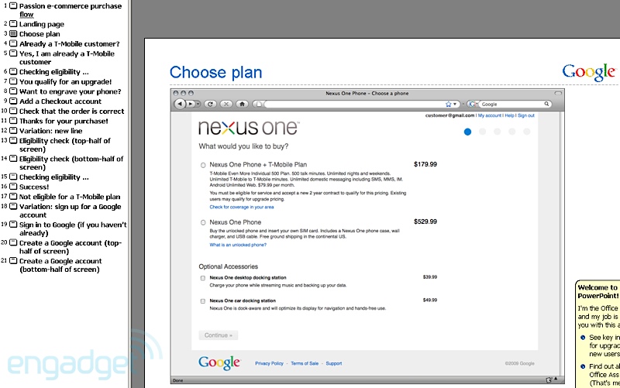Click the browser stop loading icon
Image resolution: width=620 pixels, height=388 pixels.
226,104
